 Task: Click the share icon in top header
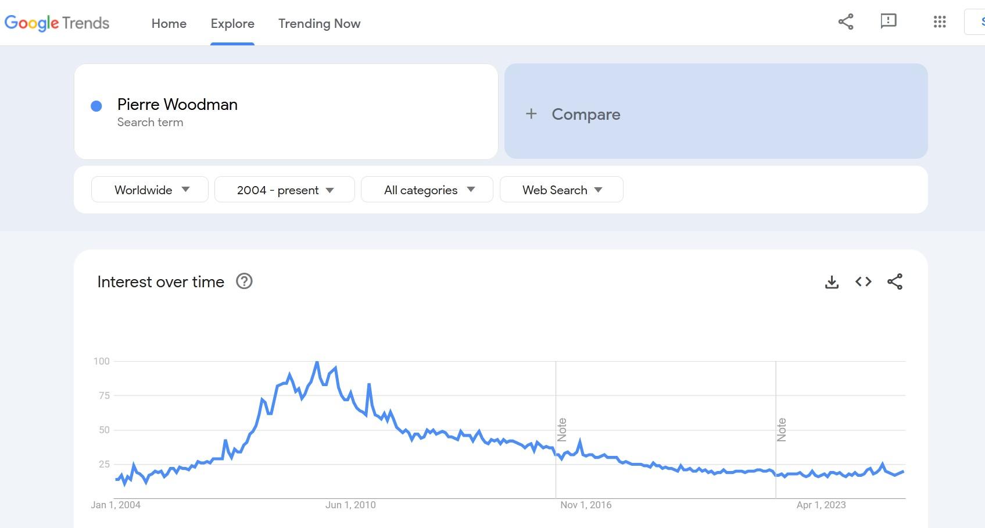(846, 22)
